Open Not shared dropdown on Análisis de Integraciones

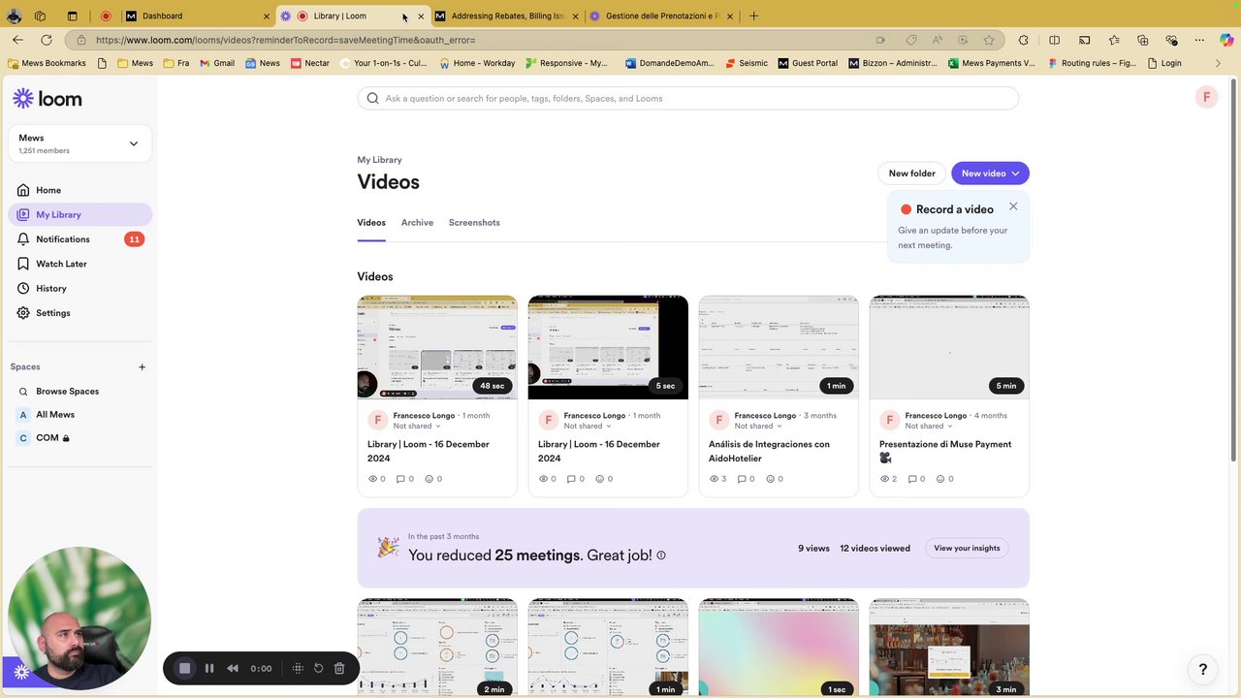(x=758, y=426)
